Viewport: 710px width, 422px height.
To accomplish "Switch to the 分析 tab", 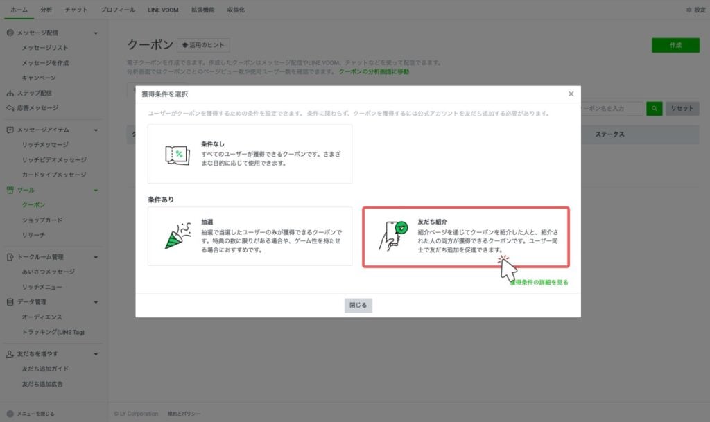I will click(46, 10).
